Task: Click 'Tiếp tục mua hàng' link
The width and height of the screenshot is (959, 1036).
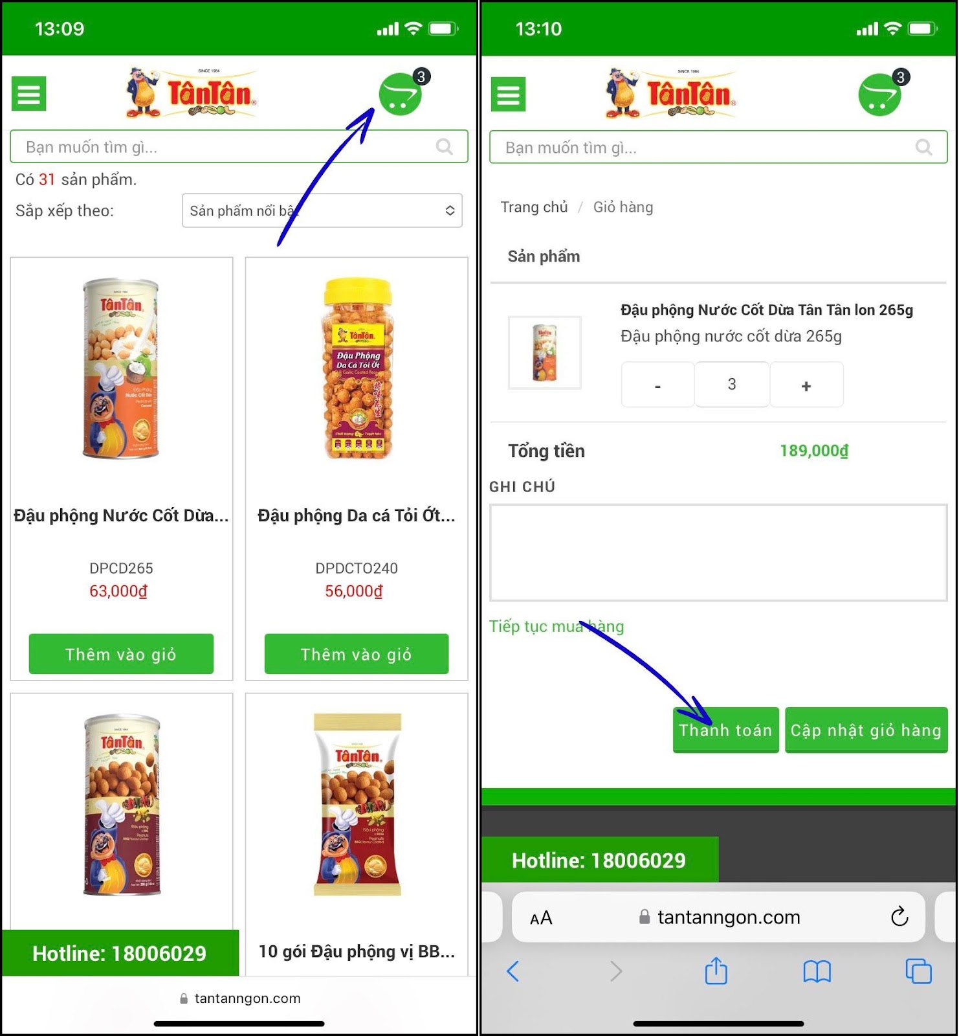Action: point(557,626)
